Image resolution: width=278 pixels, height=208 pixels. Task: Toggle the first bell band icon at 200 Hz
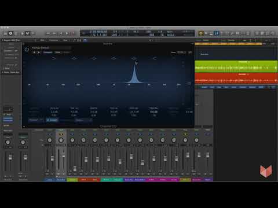point(74,58)
